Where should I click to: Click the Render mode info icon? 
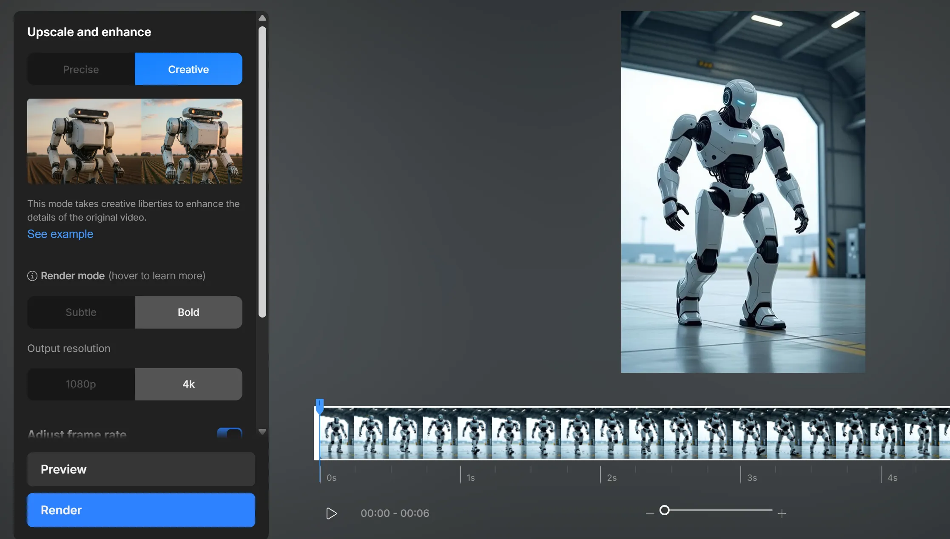[32, 276]
